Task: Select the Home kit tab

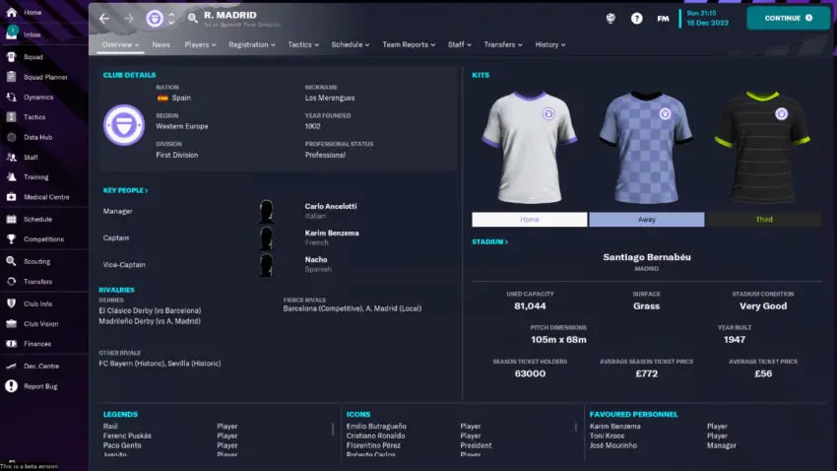Action: 530,220
